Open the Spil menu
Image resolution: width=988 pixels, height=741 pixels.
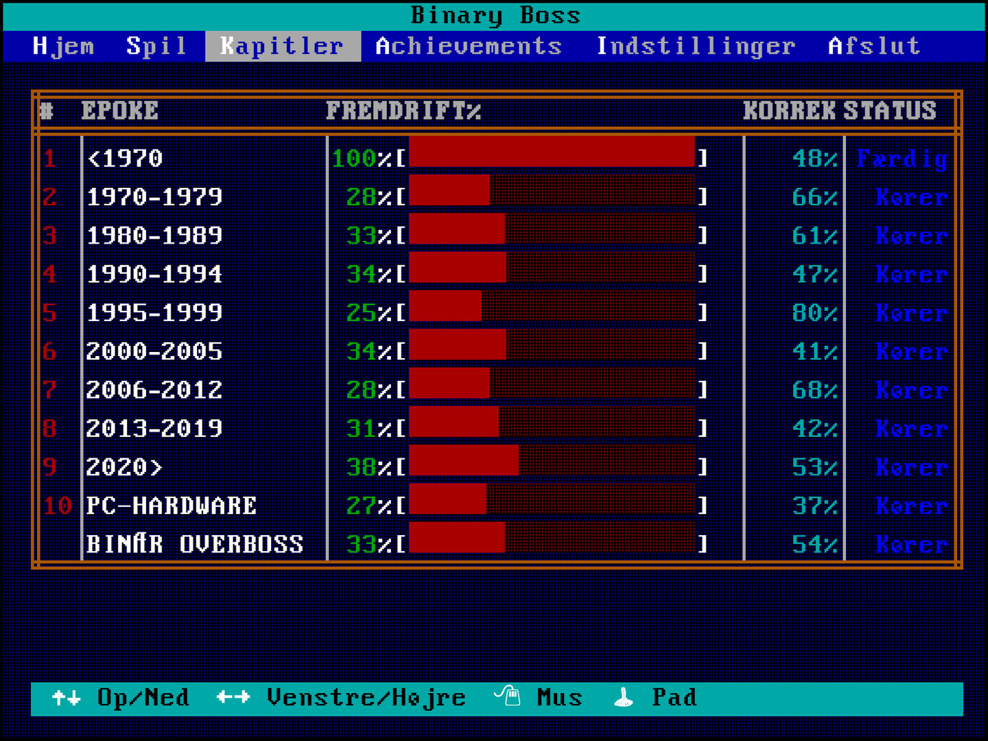[x=156, y=46]
